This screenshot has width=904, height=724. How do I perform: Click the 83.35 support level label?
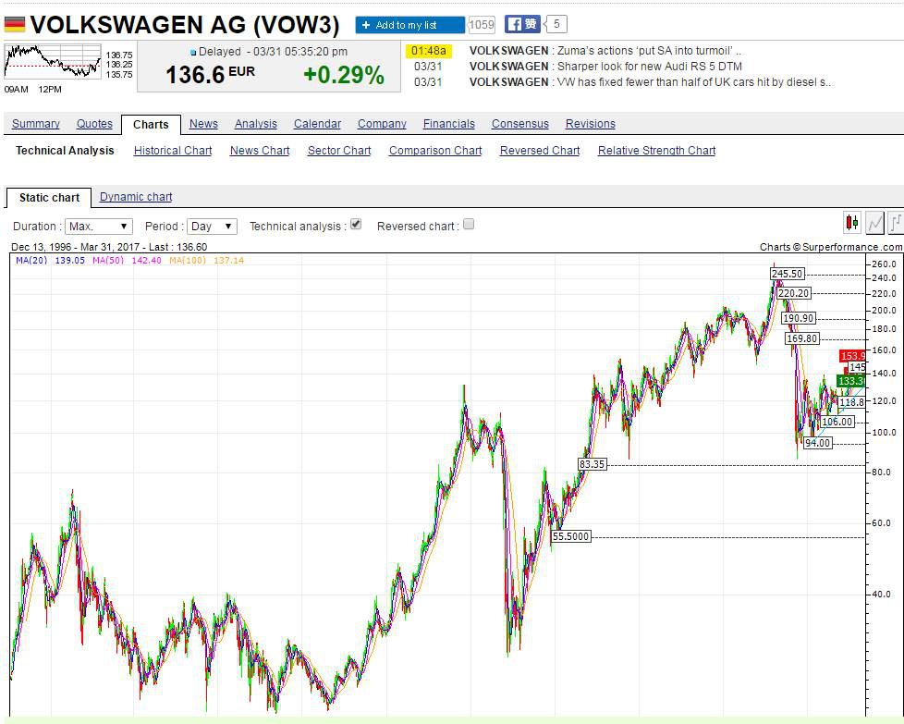pyautogui.click(x=592, y=464)
